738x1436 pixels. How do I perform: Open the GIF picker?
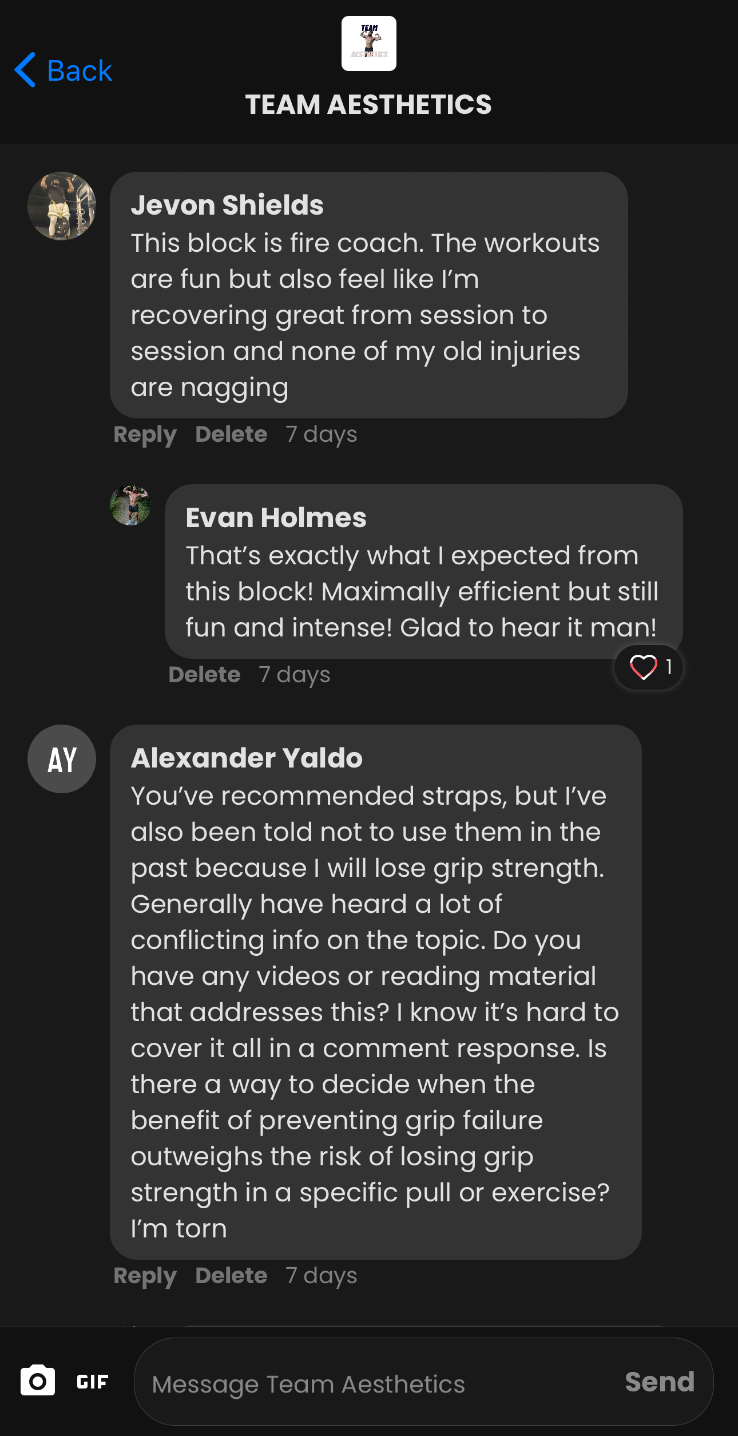pyautogui.click(x=93, y=1382)
